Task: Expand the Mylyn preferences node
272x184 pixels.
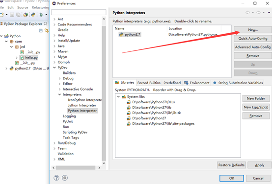Action: (x=54, y=57)
